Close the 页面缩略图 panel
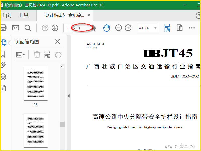The width and height of the screenshot is (201, 151). (x=58, y=42)
